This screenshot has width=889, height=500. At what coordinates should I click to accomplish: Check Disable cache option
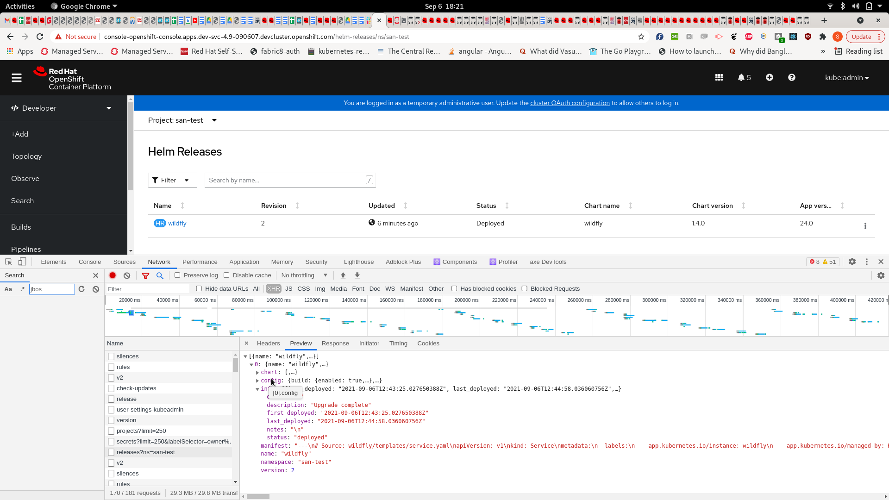coord(226,275)
